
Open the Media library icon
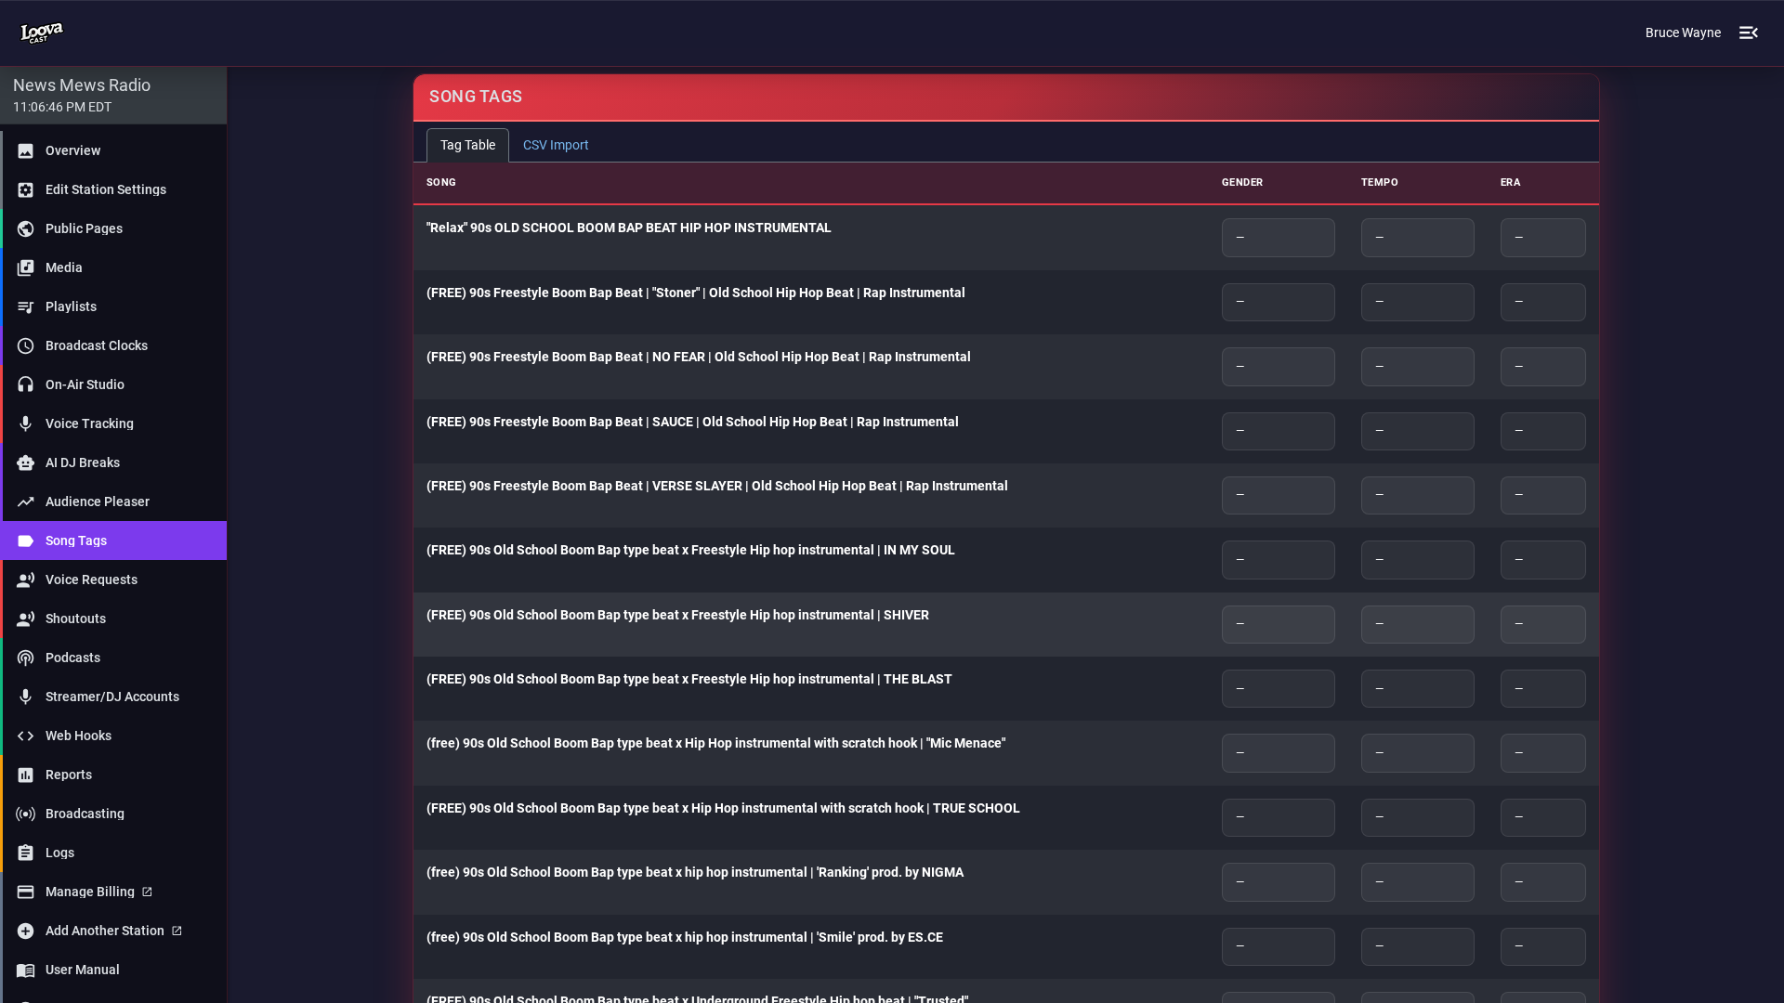coord(25,267)
